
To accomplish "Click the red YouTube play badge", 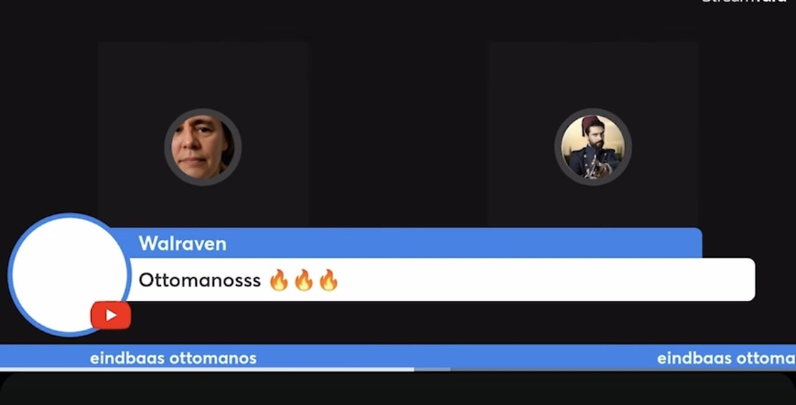I will [x=111, y=315].
